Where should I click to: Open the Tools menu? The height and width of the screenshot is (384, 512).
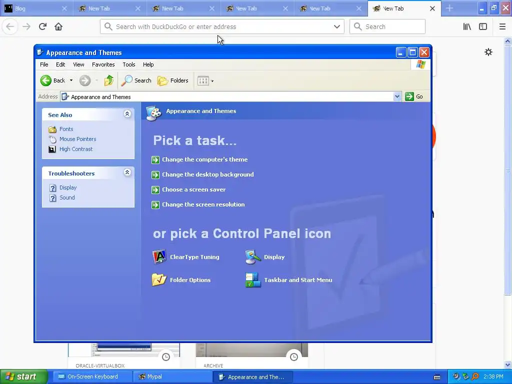pos(129,64)
